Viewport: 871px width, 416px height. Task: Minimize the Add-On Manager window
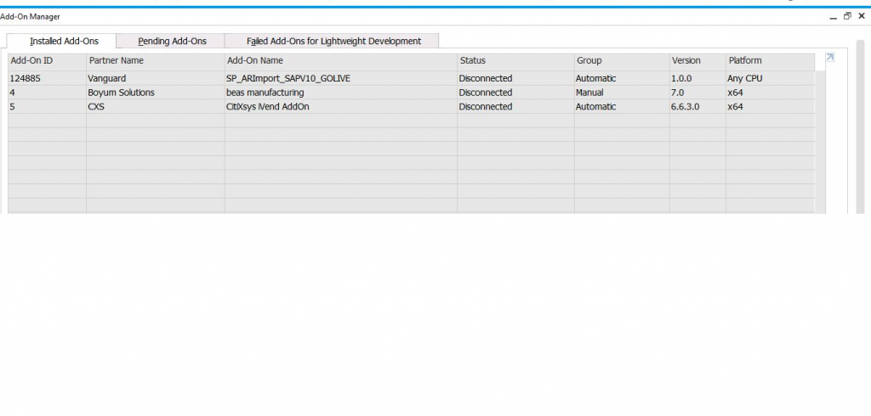(x=834, y=16)
